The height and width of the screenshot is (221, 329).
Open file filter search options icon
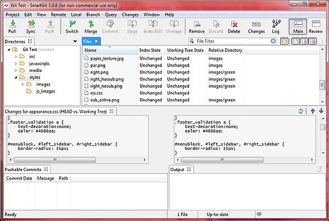point(191,41)
